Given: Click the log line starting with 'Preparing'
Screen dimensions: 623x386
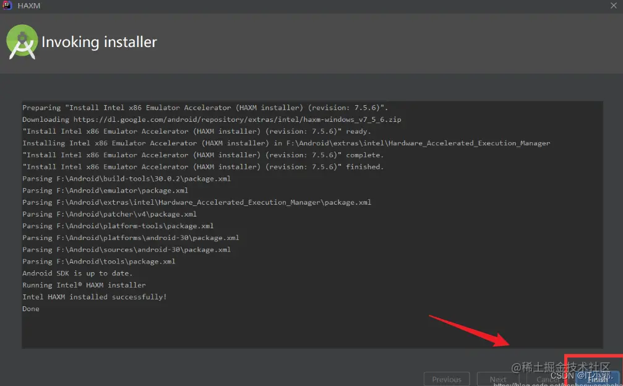Looking at the screenshot, I should [x=205, y=108].
